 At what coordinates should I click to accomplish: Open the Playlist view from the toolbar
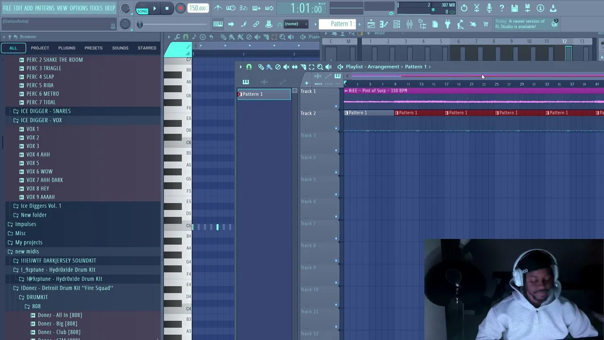tap(371, 24)
